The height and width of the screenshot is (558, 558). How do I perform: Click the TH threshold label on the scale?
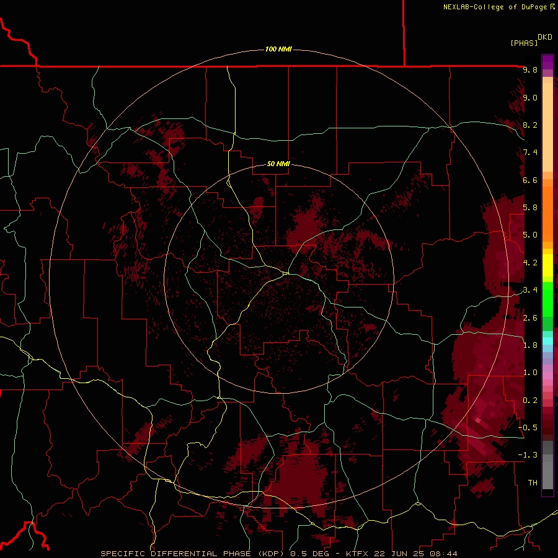(533, 483)
